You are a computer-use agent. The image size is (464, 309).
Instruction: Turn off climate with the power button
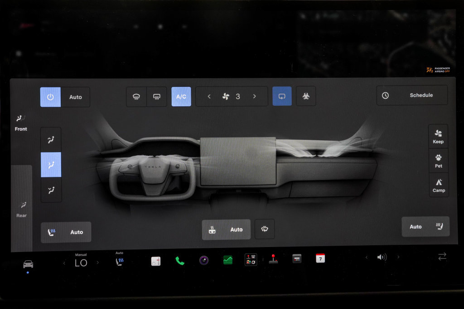point(50,97)
